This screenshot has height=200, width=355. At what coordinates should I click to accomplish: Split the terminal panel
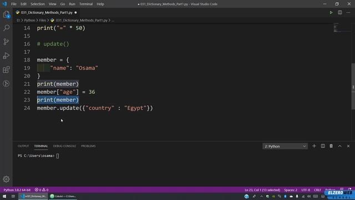pos(323,146)
